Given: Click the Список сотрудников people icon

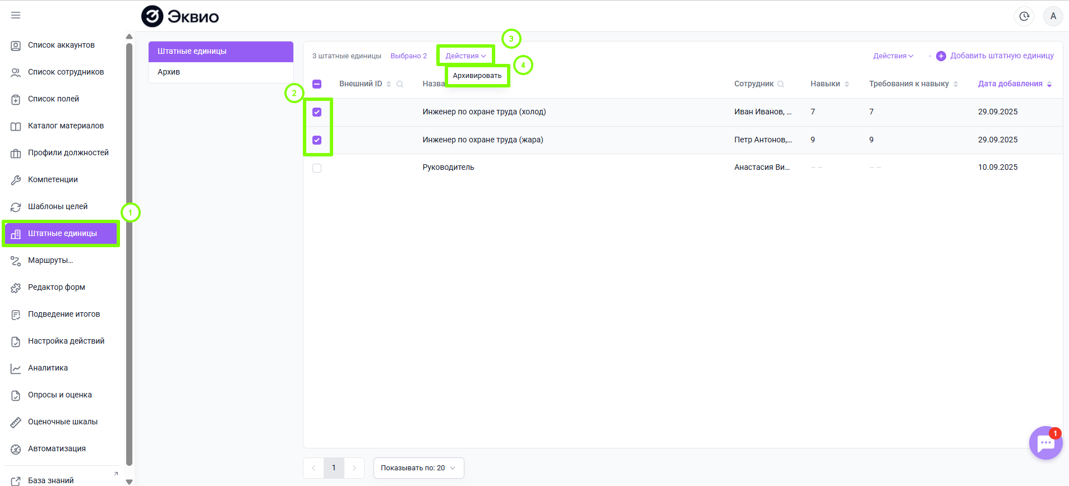Looking at the screenshot, I should (x=16, y=72).
